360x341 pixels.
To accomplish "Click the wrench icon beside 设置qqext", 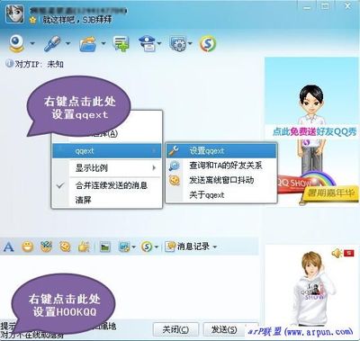I will point(174,150).
